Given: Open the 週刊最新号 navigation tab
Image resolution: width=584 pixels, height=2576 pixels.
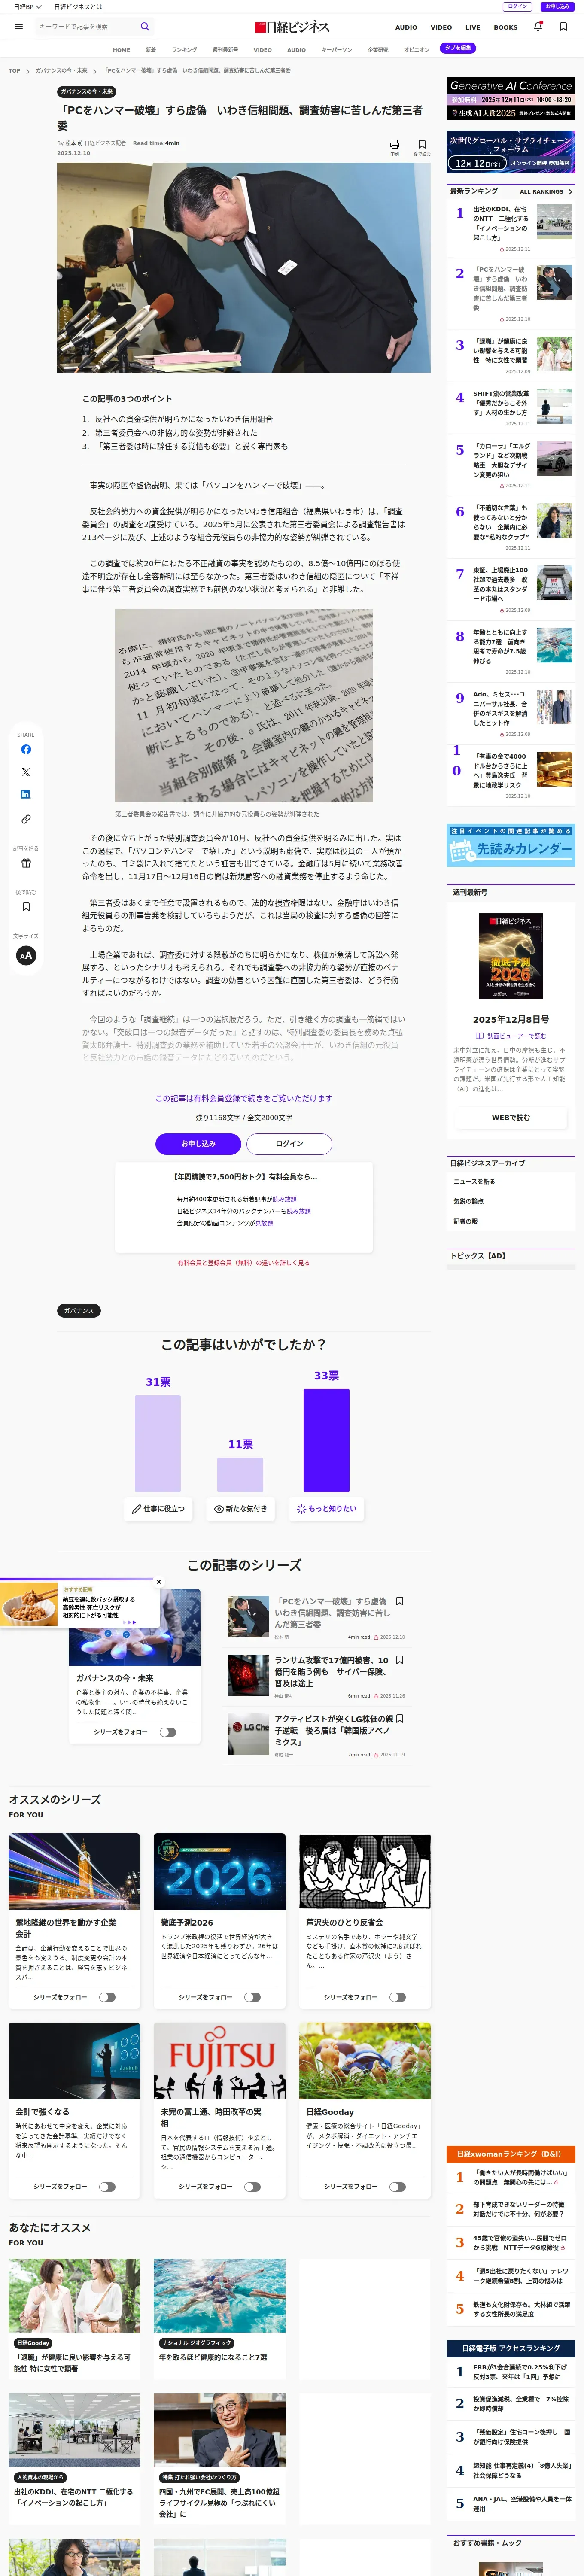Looking at the screenshot, I should [225, 49].
